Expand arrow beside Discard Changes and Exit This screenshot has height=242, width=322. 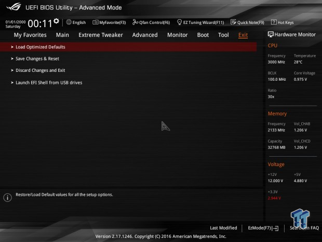tap(12, 70)
